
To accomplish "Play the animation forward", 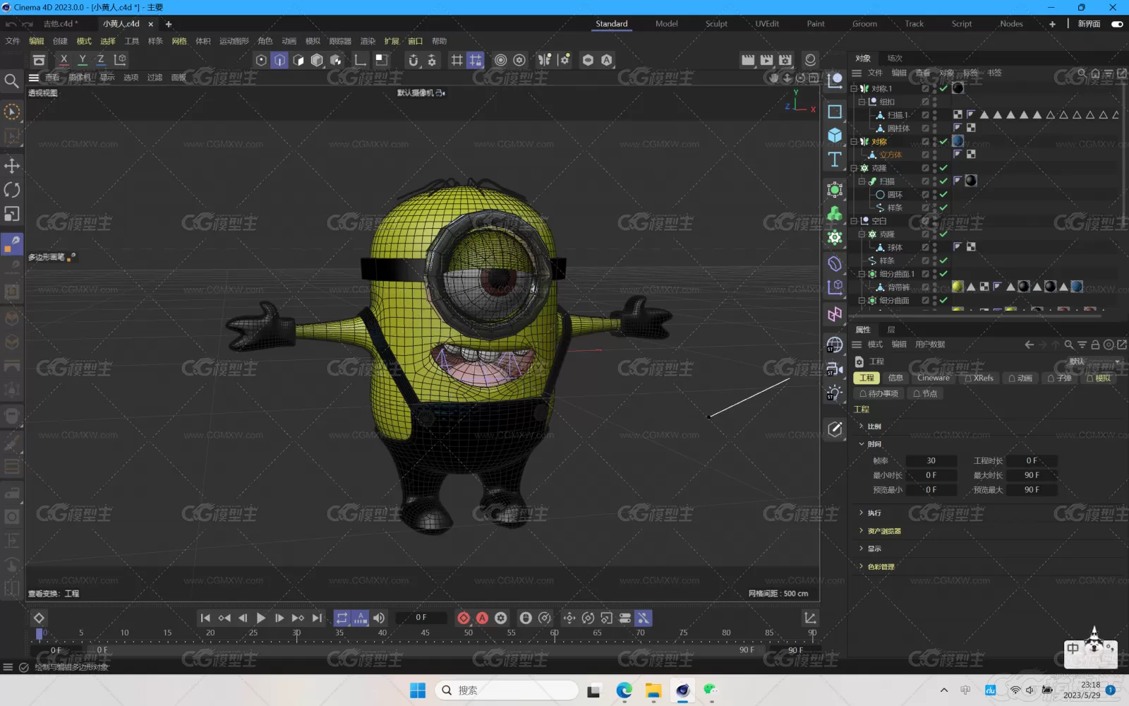I will 261,618.
